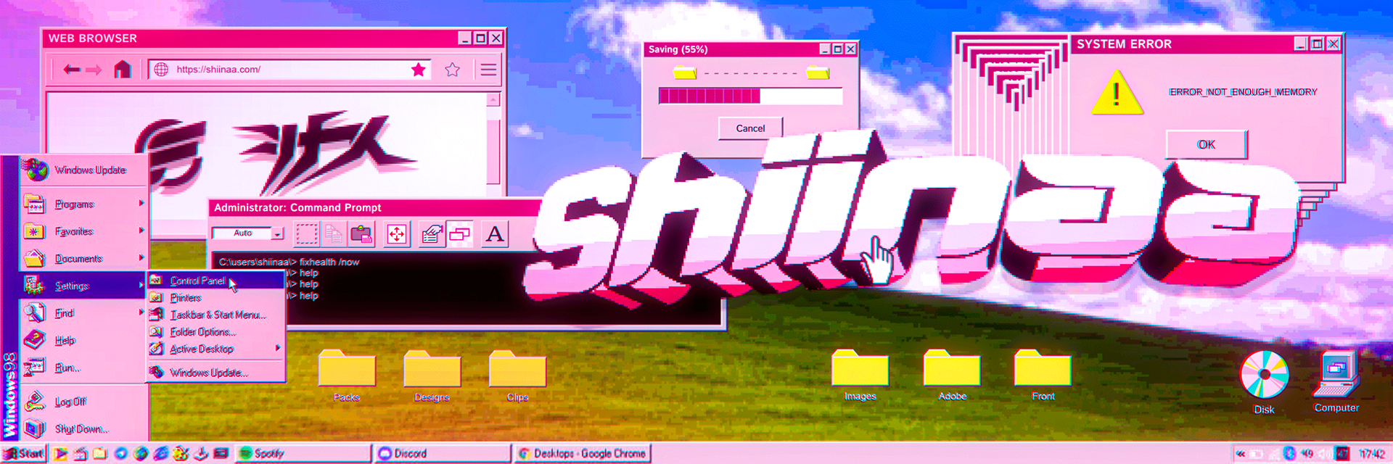Select the Disk desktop icon
Viewport: 1393px width, 464px height.
tap(1265, 382)
